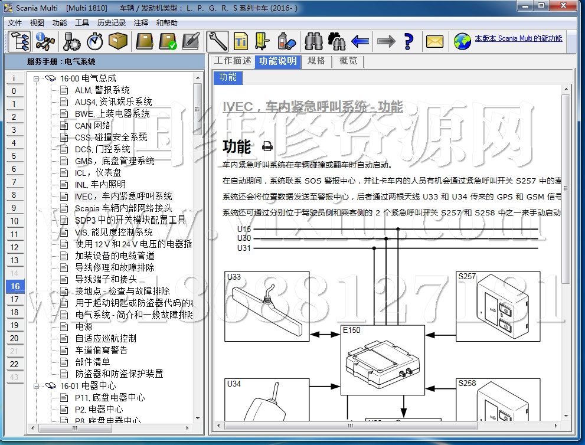Screen dimensions: 585x445
Task: Click the stopwatch standard times icon
Action: point(95,41)
